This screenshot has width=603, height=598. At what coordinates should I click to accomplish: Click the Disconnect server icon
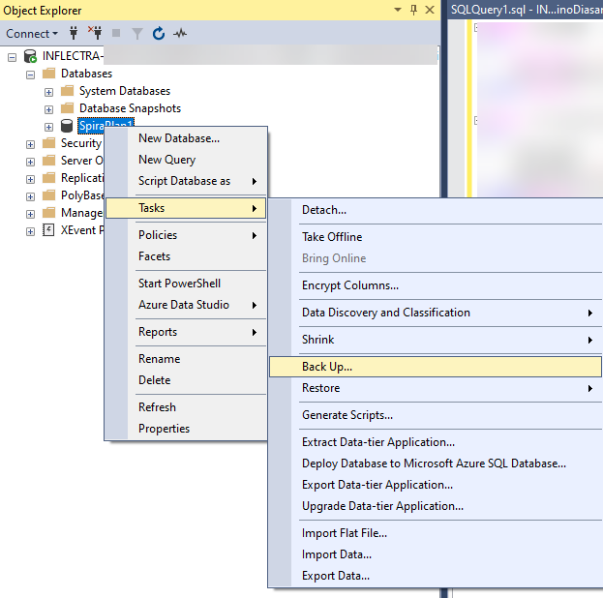[x=95, y=34]
